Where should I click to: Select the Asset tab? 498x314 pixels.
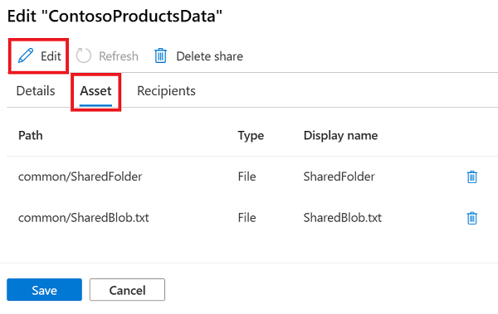point(95,91)
